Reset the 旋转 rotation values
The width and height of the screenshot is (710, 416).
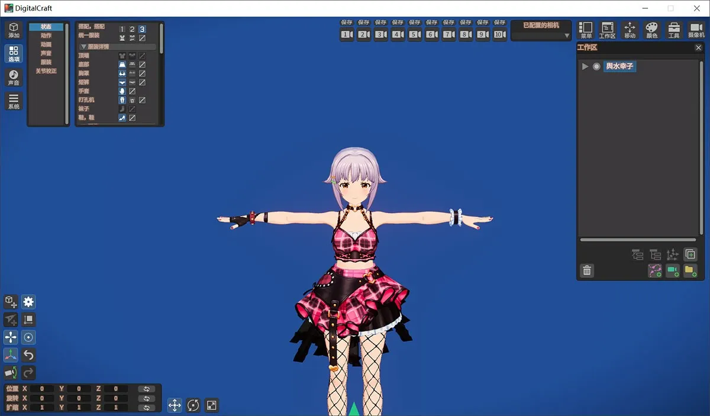coord(147,398)
